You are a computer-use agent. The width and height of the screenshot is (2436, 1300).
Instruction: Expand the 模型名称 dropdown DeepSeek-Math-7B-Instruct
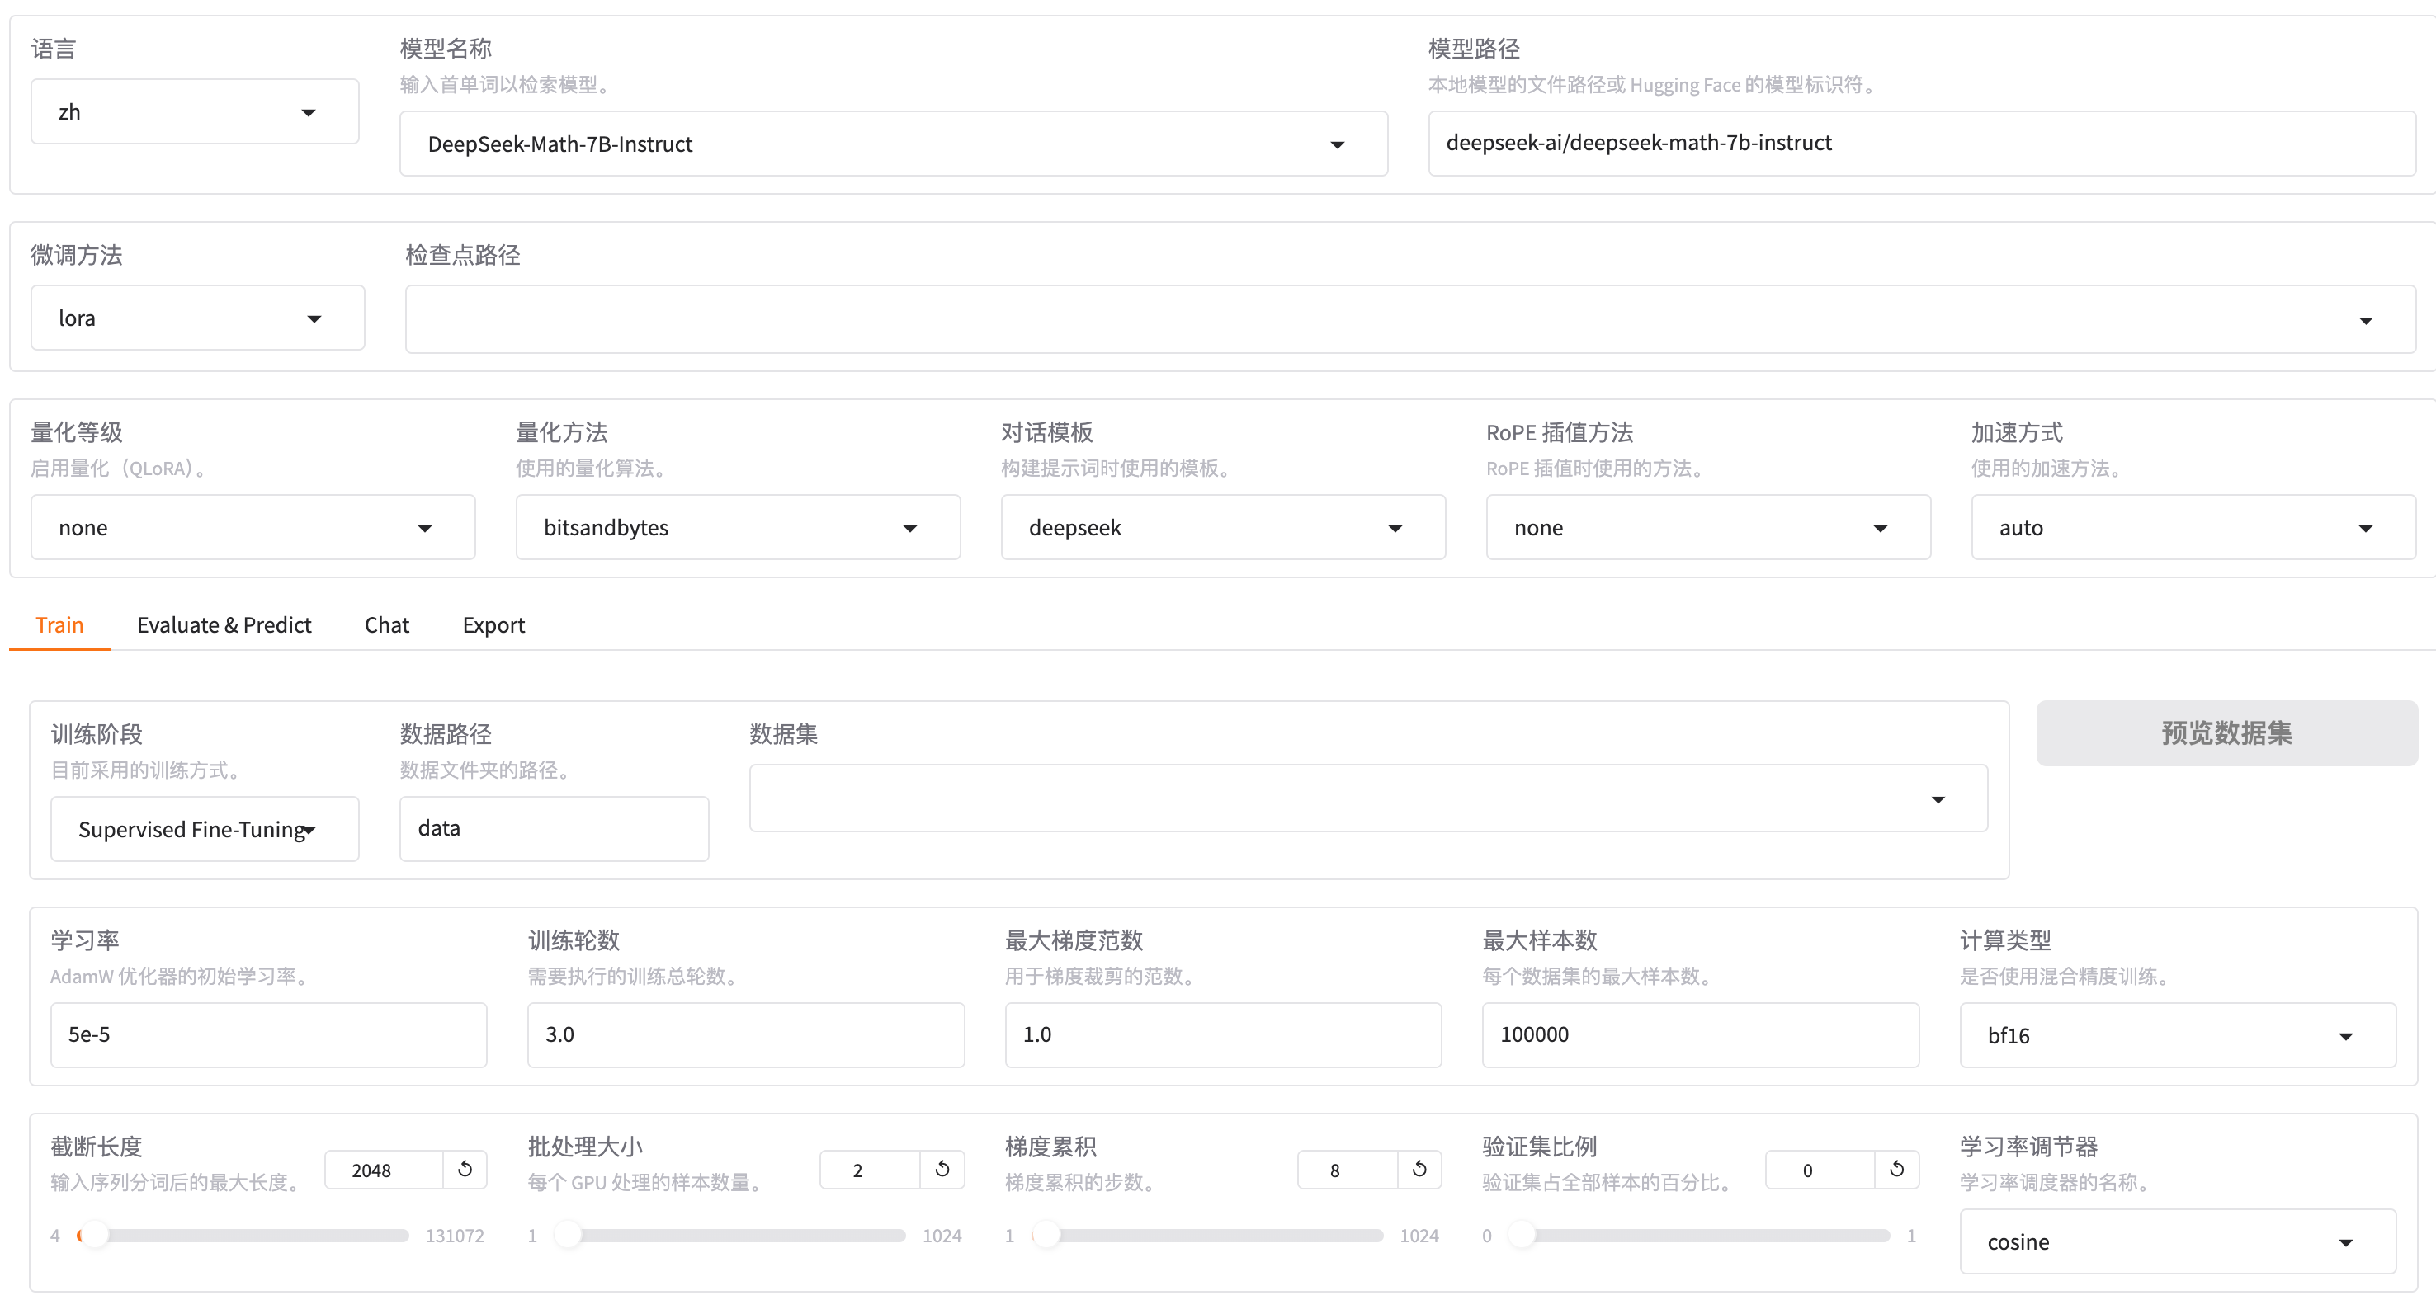coord(894,144)
